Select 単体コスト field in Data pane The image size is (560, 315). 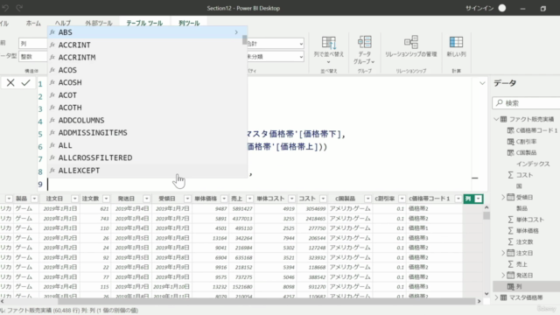[526, 220]
